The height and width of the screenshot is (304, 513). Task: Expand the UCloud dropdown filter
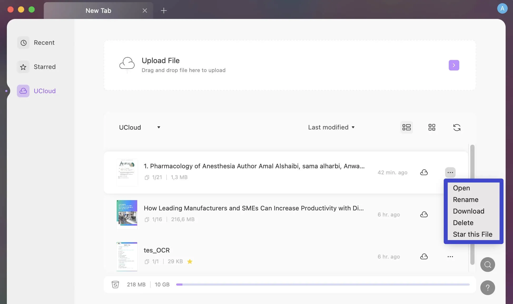click(158, 127)
